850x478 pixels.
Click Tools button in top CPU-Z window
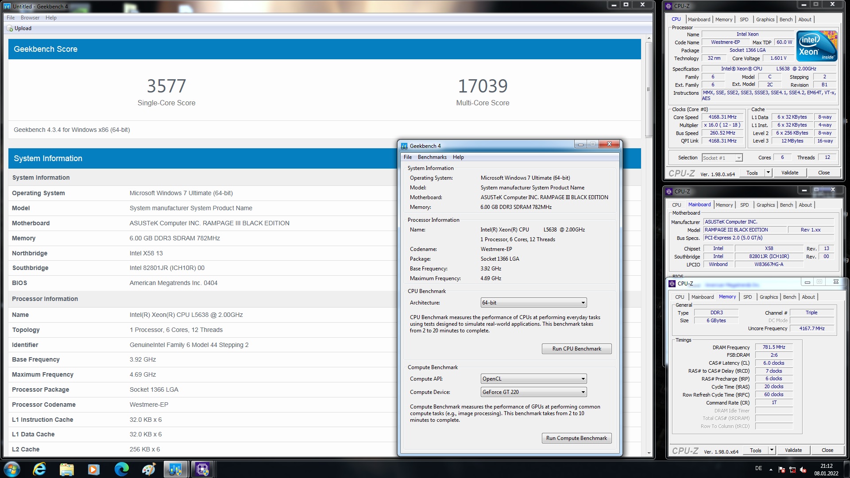point(752,173)
